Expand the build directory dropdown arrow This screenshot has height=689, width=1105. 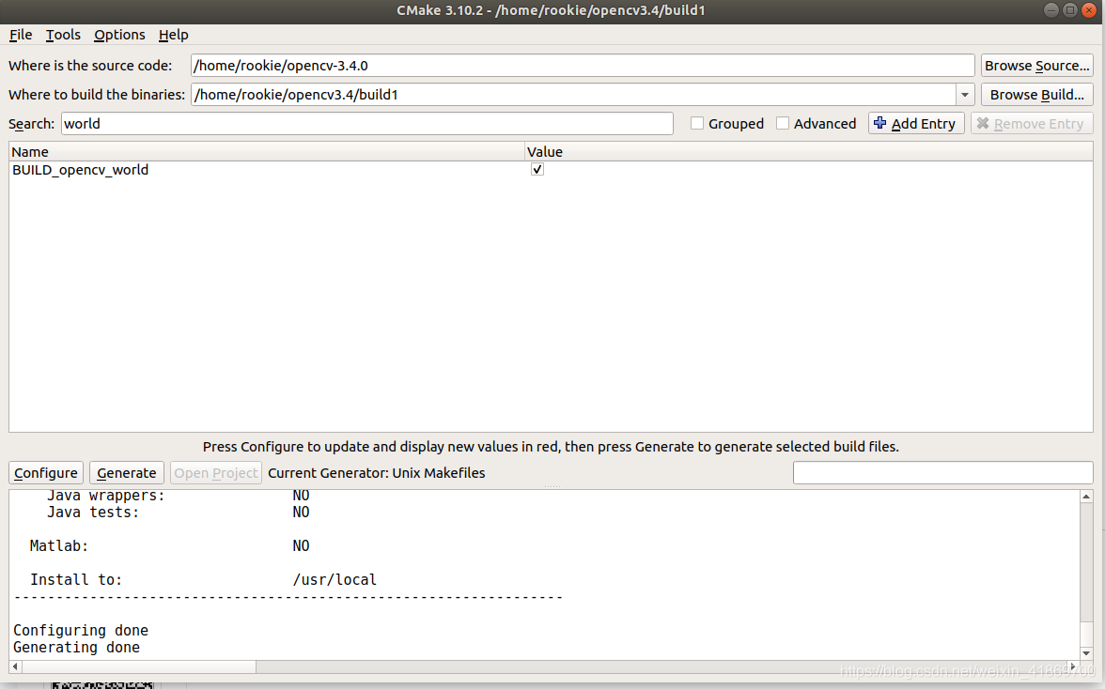[x=965, y=94]
